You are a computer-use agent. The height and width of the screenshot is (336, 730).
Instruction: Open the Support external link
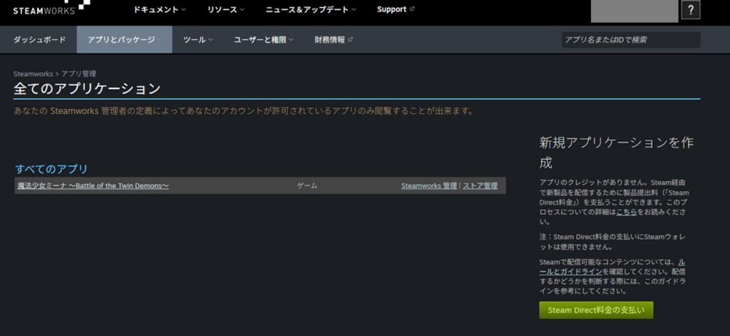coord(395,10)
